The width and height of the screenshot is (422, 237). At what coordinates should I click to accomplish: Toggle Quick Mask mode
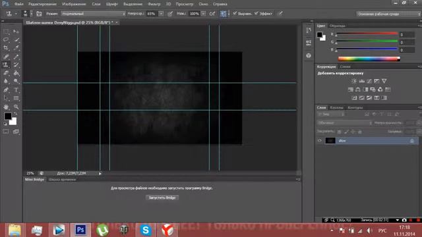click(x=6, y=132)
